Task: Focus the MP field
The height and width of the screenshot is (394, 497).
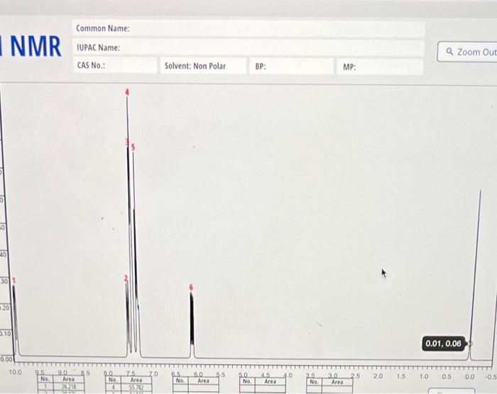Action: [380, 67]
